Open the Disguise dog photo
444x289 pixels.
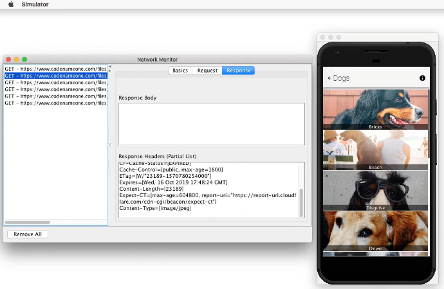[x=376, y=191]
